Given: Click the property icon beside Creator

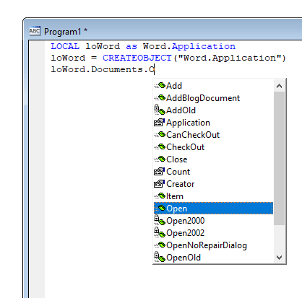Looking at the screenshot, I should click(160, 184).
